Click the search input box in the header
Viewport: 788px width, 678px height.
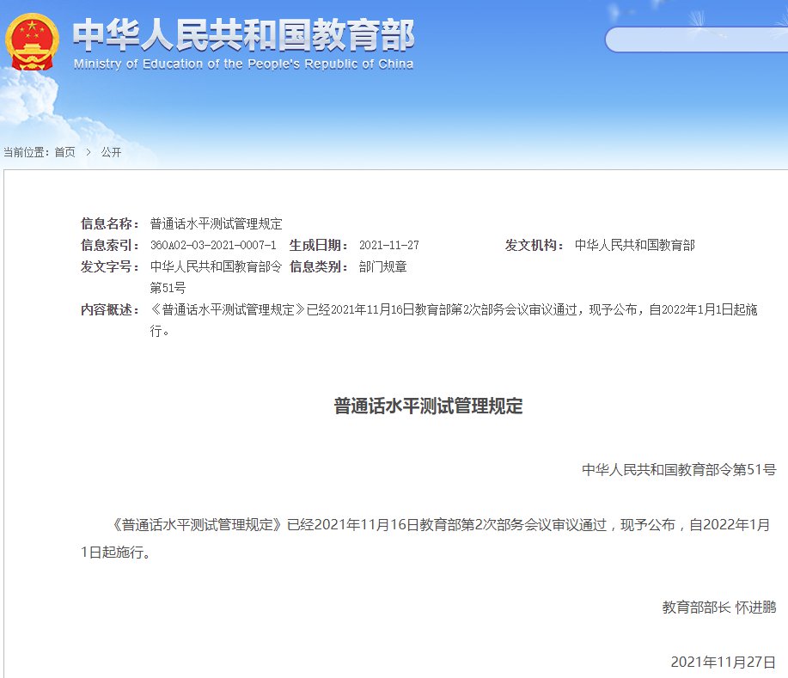697,40
